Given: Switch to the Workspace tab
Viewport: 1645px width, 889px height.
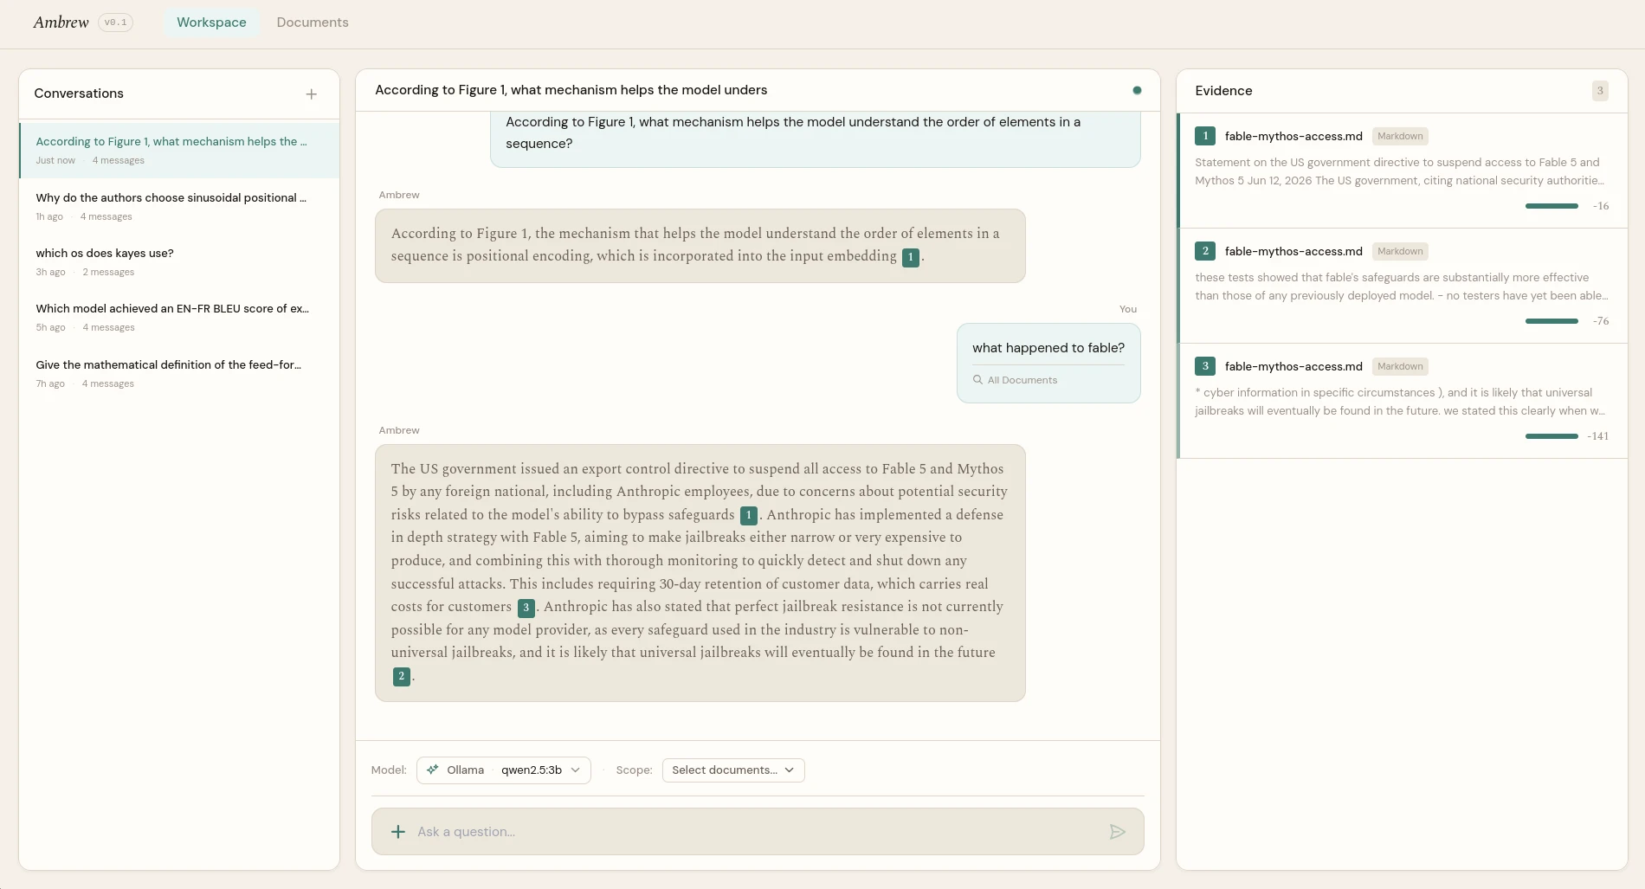Looking at the screenshot, I should tap(211, 23).
